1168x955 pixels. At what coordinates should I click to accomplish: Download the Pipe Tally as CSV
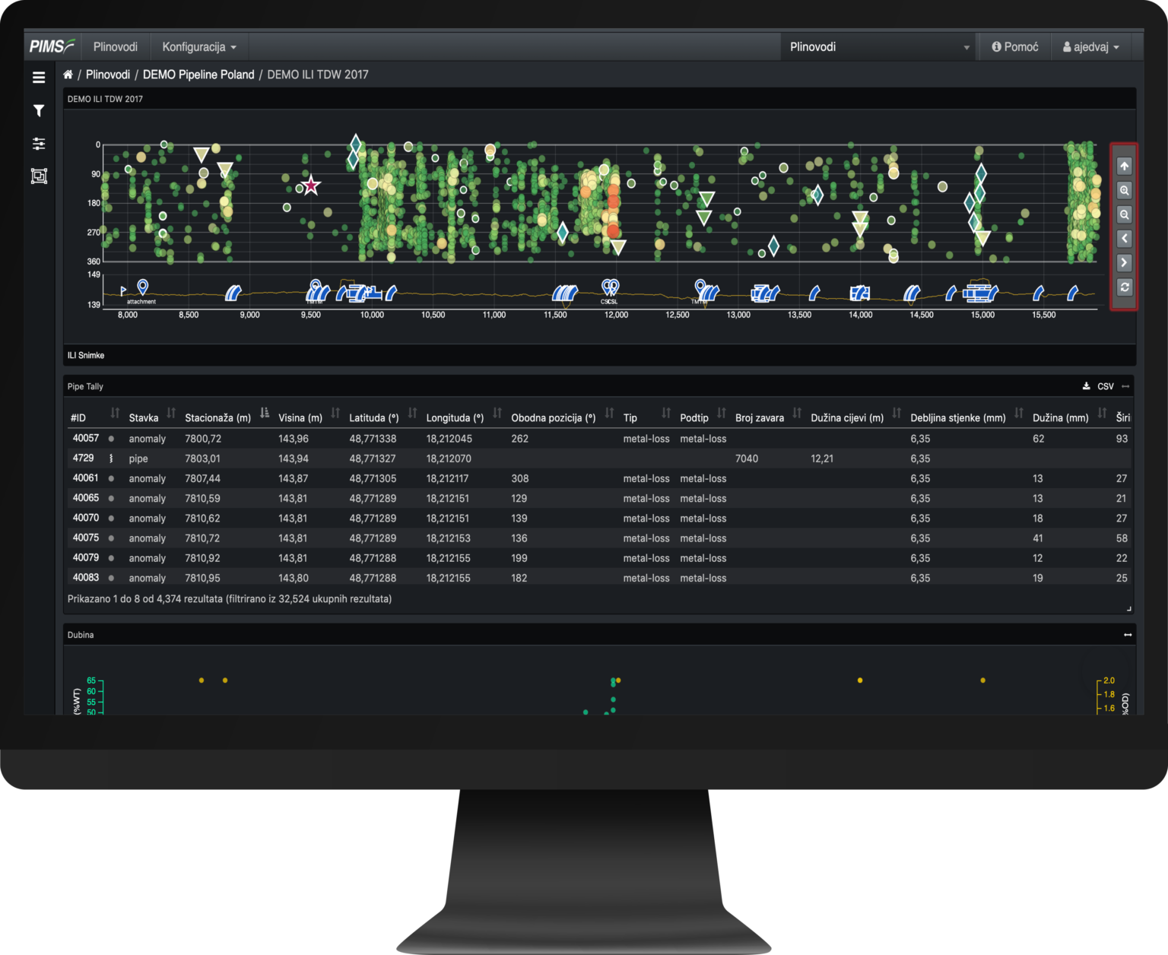pyautogui.click(x=1086, y=386)
